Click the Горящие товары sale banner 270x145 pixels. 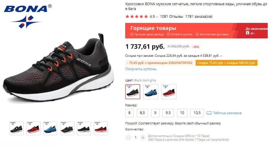pos(196,31)
